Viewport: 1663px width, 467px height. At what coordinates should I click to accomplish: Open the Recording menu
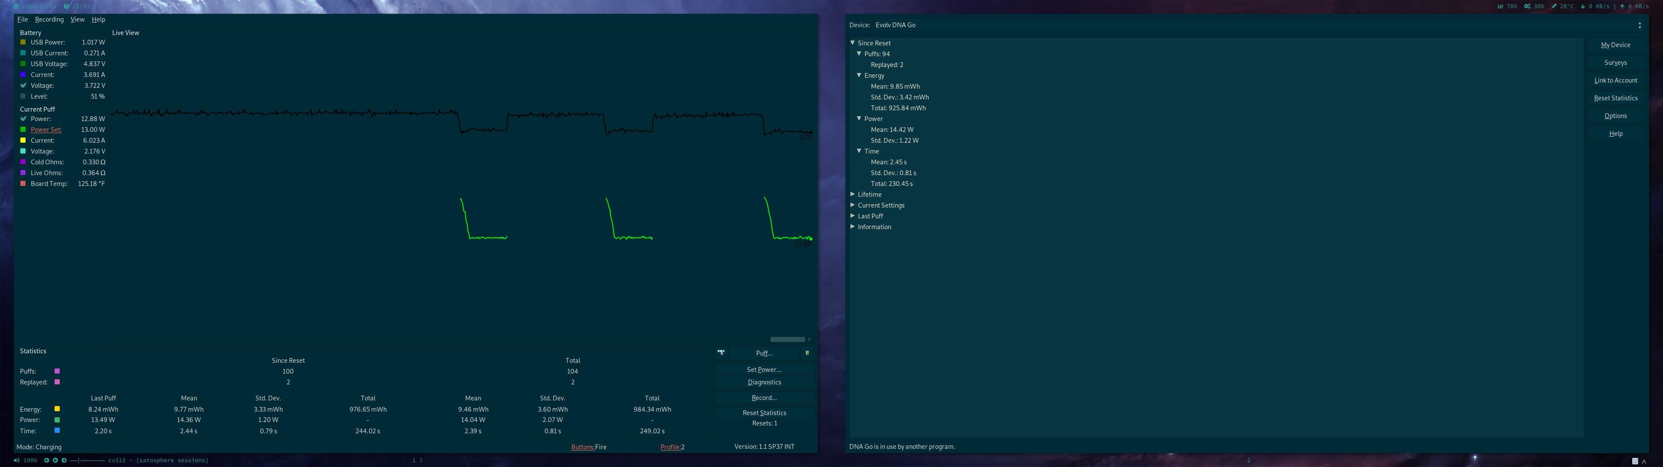(x=49, y=19)
